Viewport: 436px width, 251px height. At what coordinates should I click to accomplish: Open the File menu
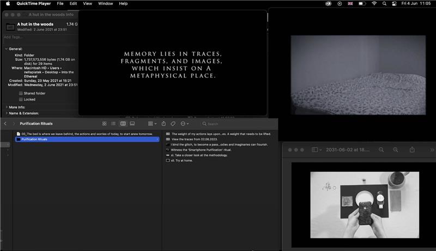coord(60,3)
